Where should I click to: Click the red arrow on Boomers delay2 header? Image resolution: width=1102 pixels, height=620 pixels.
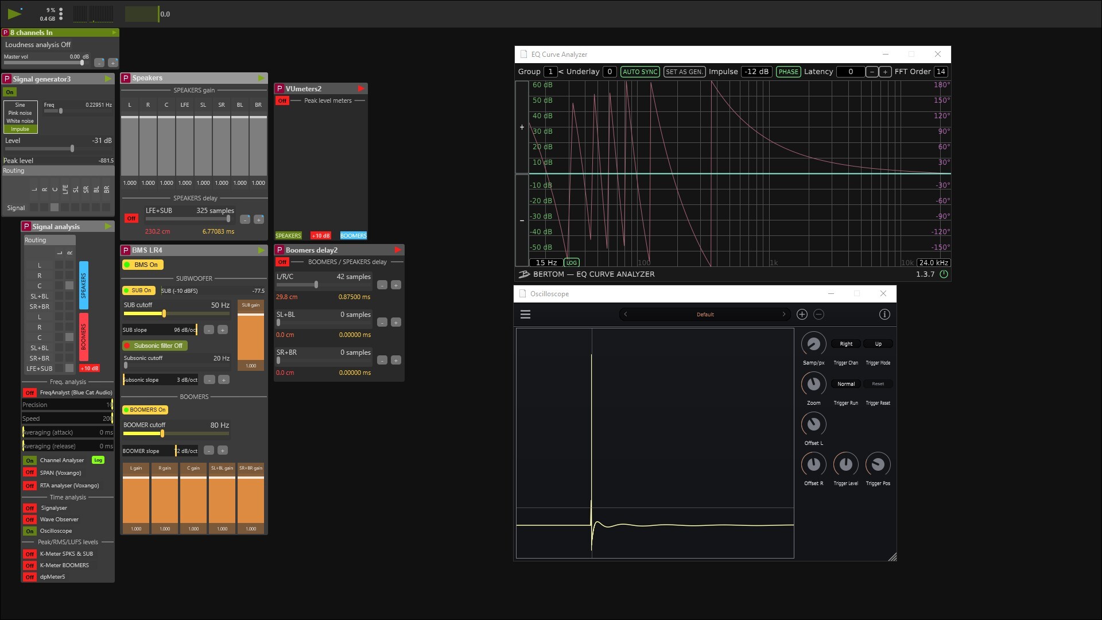click(398, 250)
